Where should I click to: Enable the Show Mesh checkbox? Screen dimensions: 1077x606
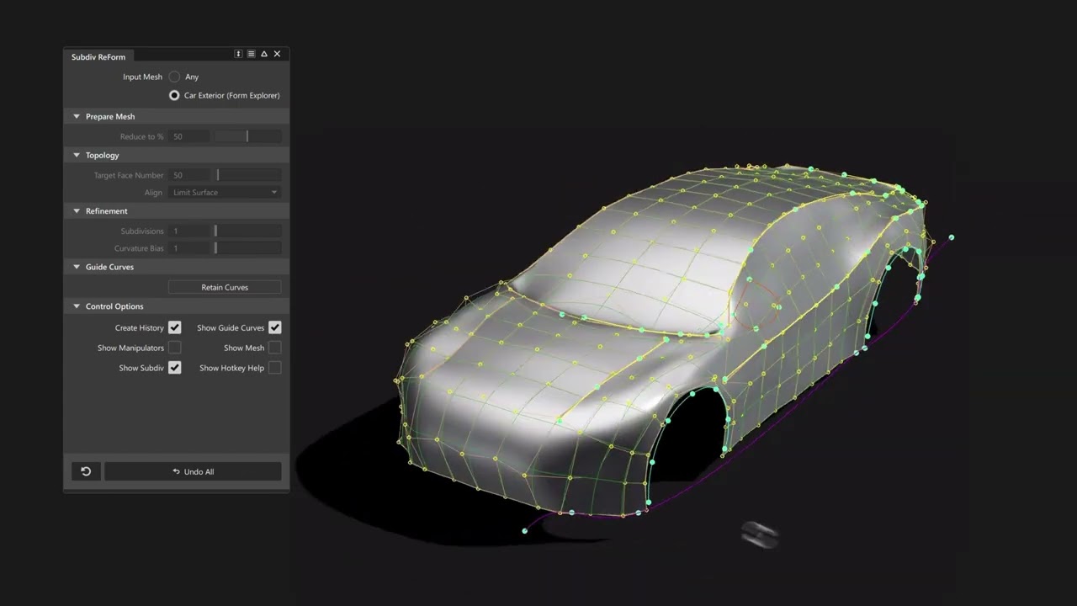[x=275, y=348]
